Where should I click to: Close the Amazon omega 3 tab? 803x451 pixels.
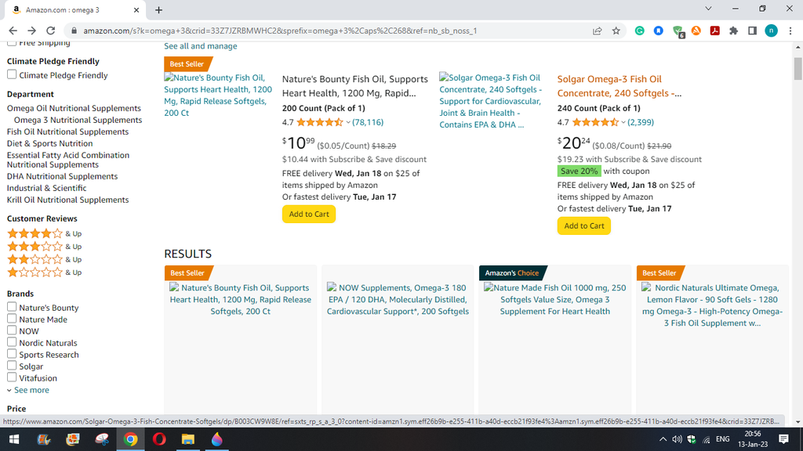coord(136,9)
